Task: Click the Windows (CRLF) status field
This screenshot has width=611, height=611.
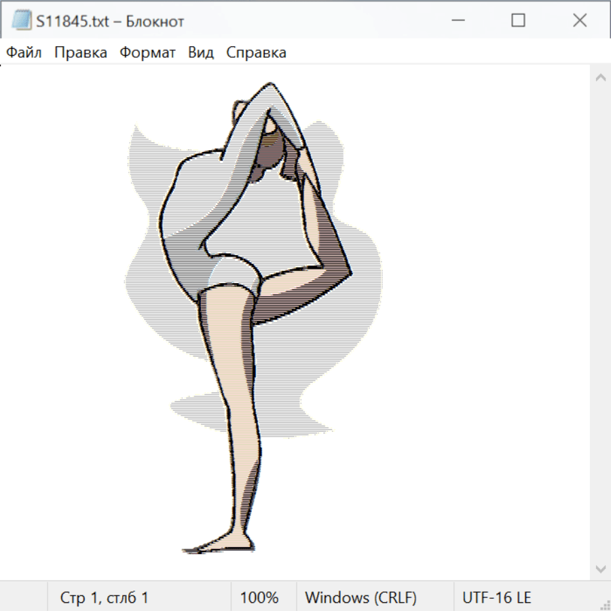Action: click(x=360, y=598)
